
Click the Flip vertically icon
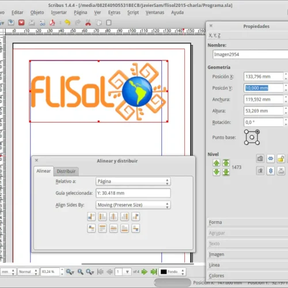click(271, 170)
